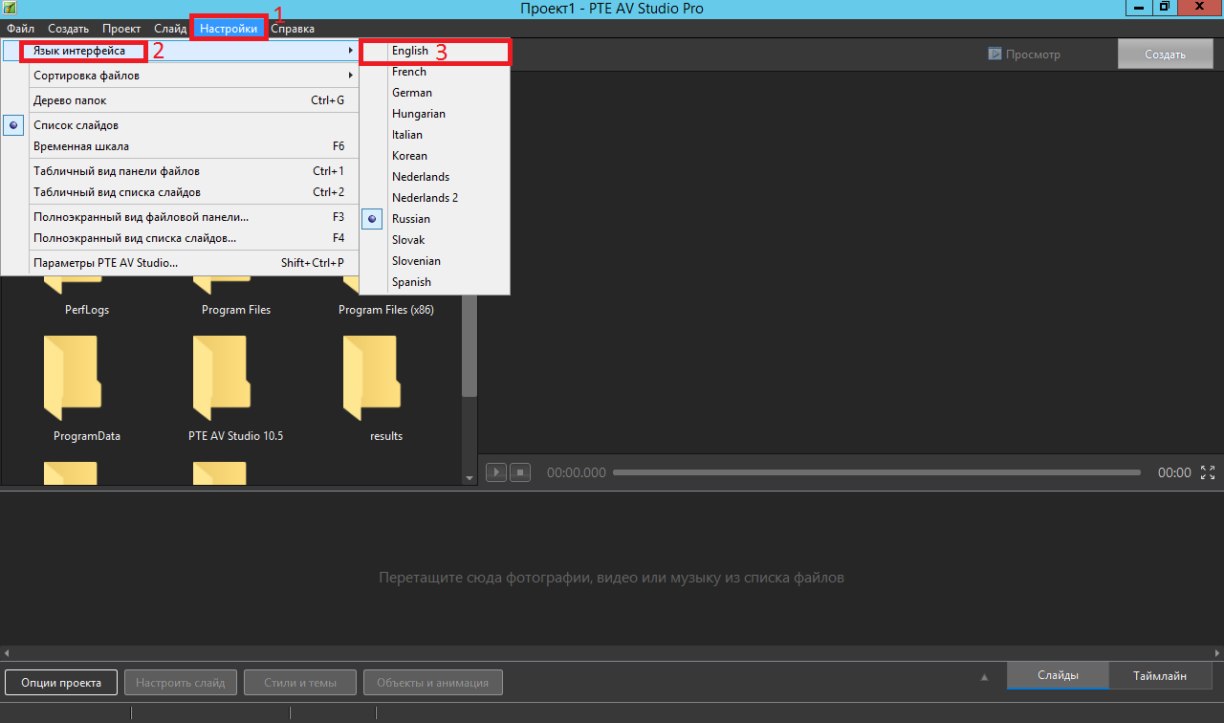Click the Объекты и анимация button

(433, 683)
